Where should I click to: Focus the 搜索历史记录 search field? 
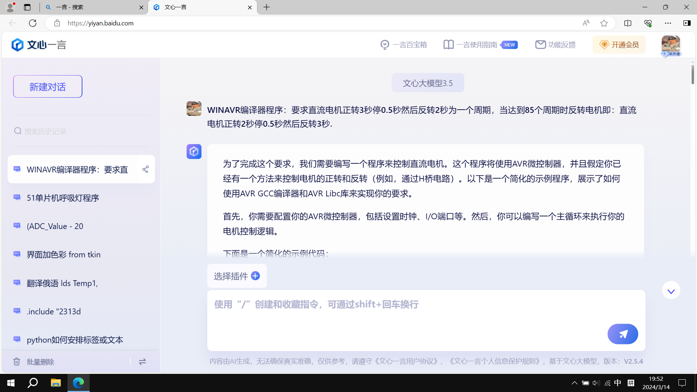point(81,131)
